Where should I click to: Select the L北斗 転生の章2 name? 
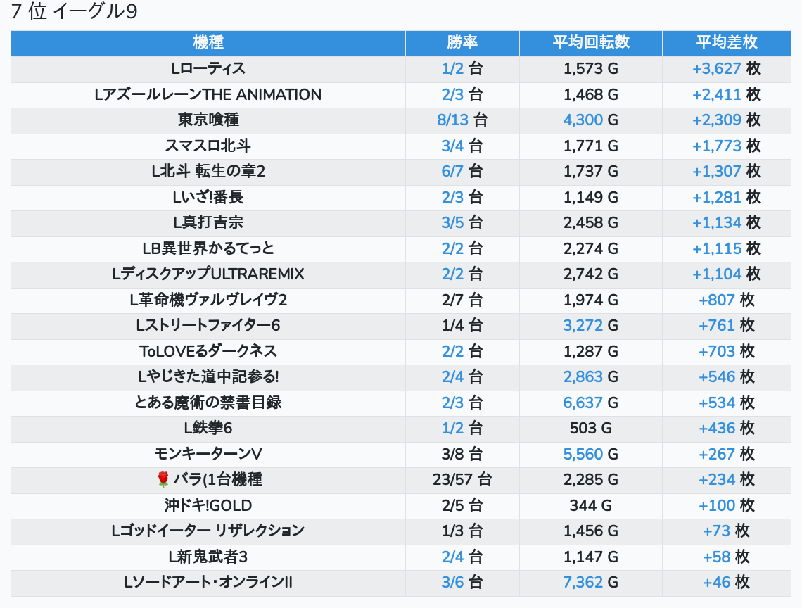click(x=208, y=172)
